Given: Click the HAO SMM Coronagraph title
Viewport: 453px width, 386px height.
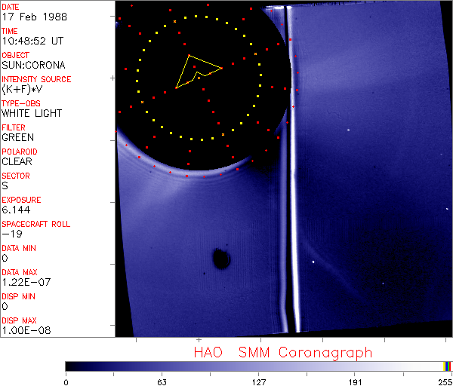Looking at the screenshot, I should point(282,352).
